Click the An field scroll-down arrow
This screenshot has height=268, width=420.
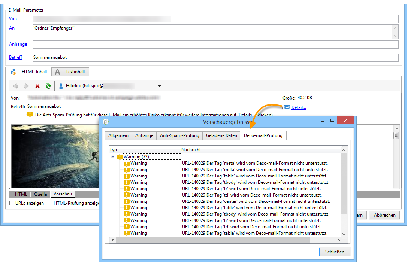pos(395,36)
